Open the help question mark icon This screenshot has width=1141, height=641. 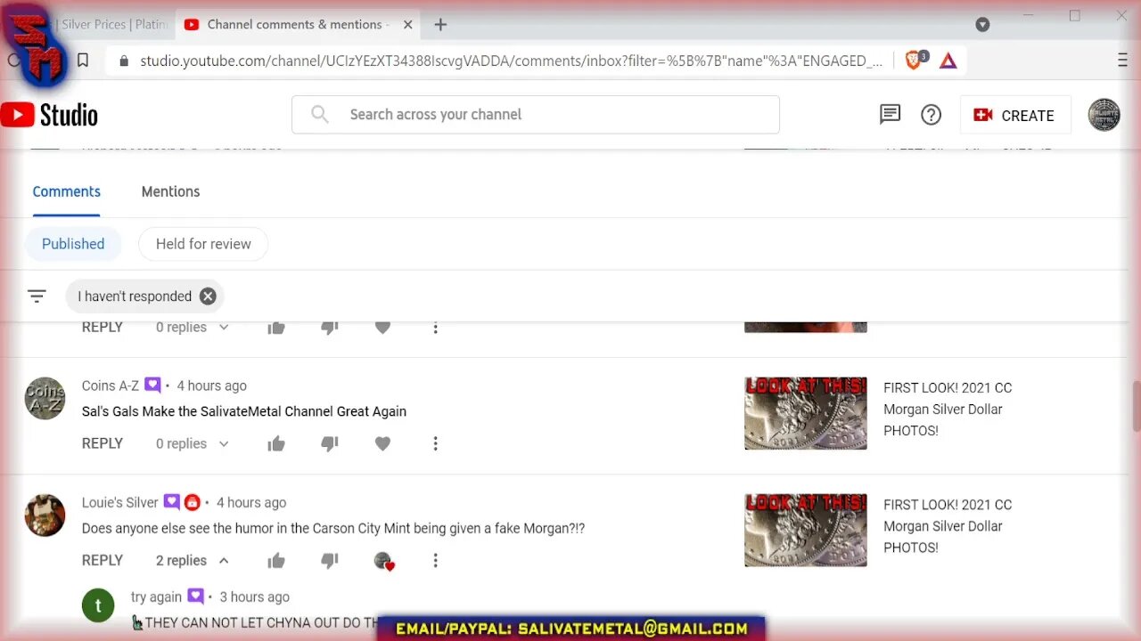click(x=931, y=114)
